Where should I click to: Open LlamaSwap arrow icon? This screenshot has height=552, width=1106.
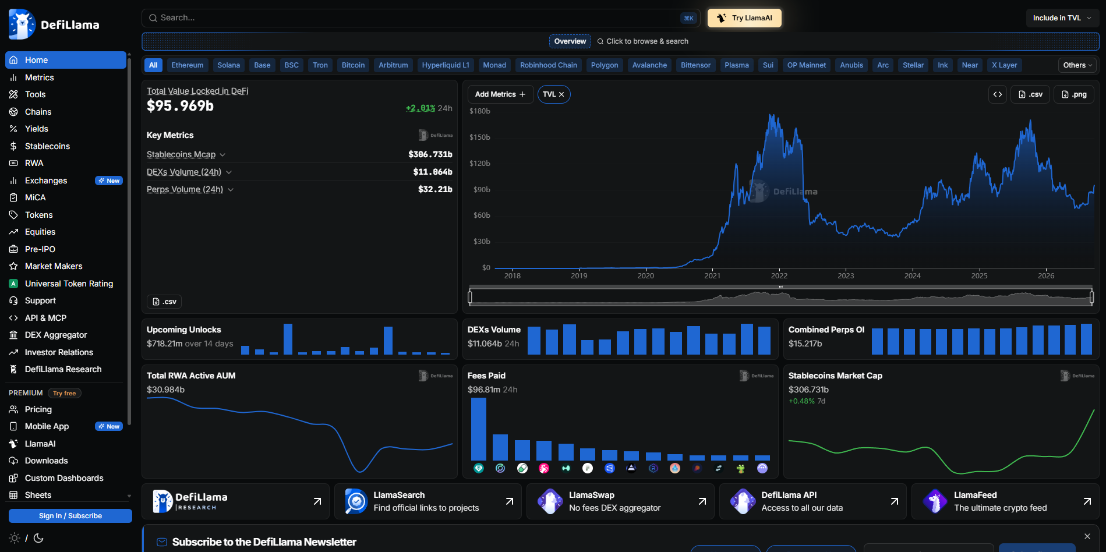702,501
